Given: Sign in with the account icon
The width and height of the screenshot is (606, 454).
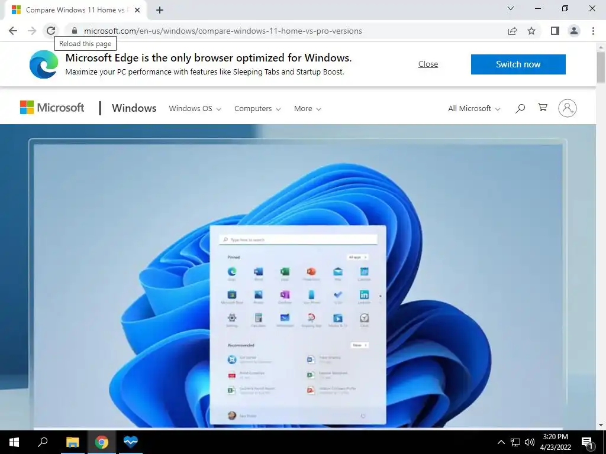Looking at the screenshot, I should pos(567,108).
